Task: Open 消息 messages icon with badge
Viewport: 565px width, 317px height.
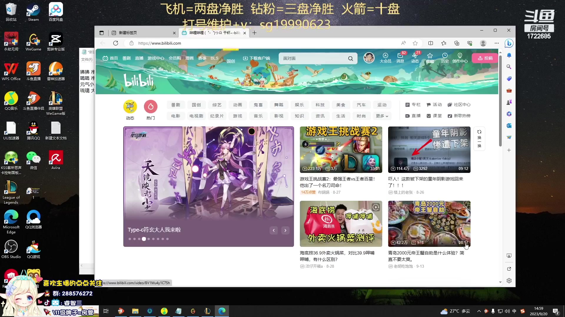Action: pyautogui.click(x=400, y=58)
